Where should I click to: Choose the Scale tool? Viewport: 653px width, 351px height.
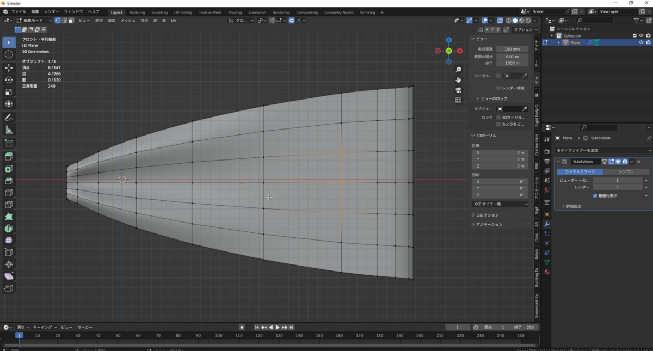coord(9,92)
